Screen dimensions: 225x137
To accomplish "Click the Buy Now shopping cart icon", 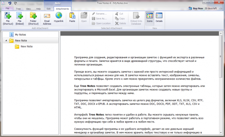I will pyautogui.click(x=190, y=8).
